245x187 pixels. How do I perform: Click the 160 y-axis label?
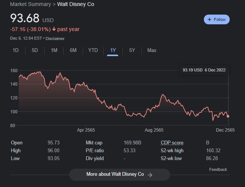(x=14, y=71)
